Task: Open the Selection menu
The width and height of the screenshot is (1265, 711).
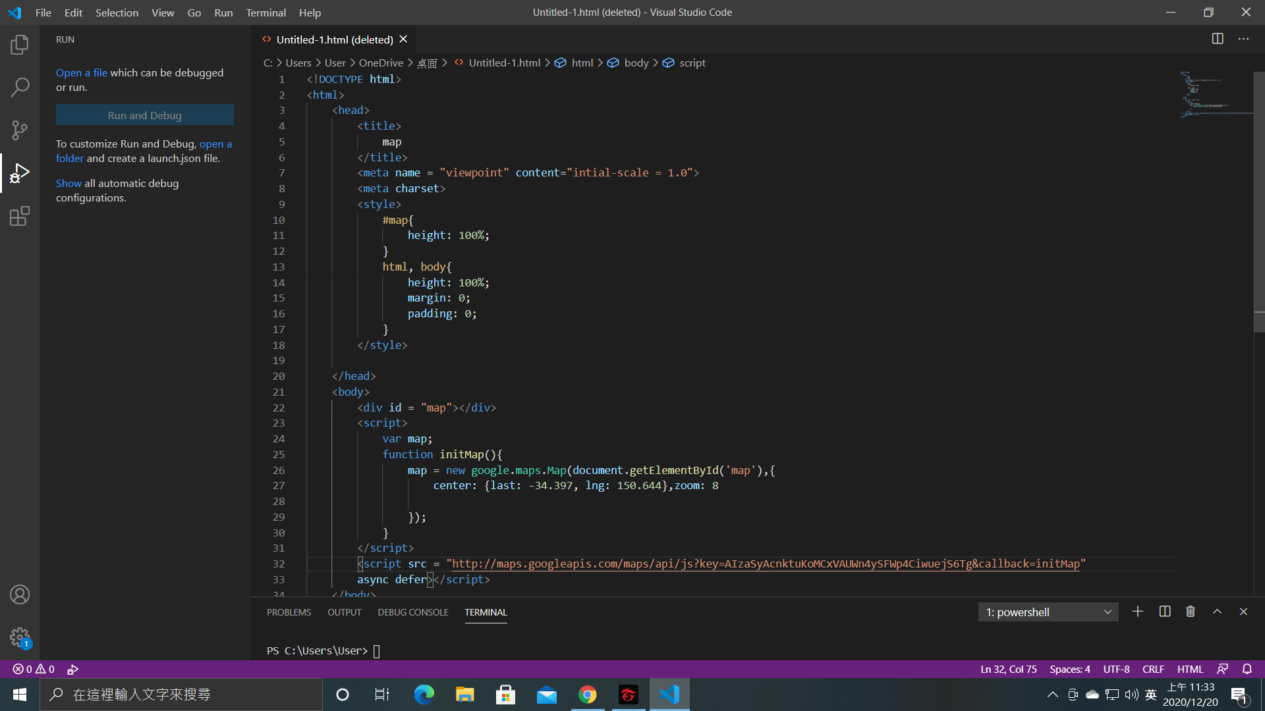Action: pos(117,13)
